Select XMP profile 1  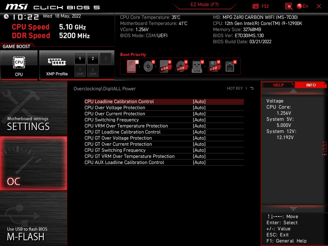[x=80, y=59]
